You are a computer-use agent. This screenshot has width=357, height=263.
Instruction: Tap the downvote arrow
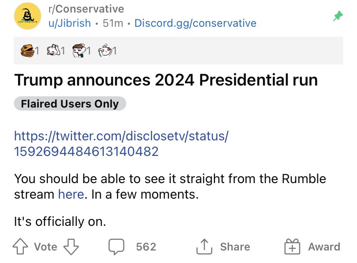point(71,247)
